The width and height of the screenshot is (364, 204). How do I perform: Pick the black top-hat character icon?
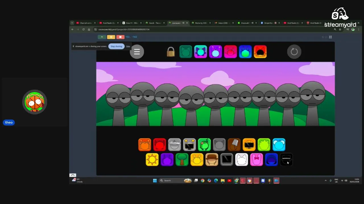coord(286,160)
